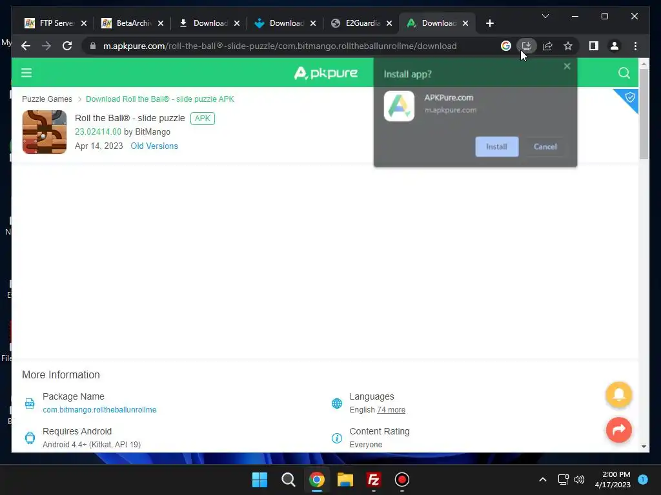
Task: Open the APKPure search magnifier
Action: coord(624,73)
